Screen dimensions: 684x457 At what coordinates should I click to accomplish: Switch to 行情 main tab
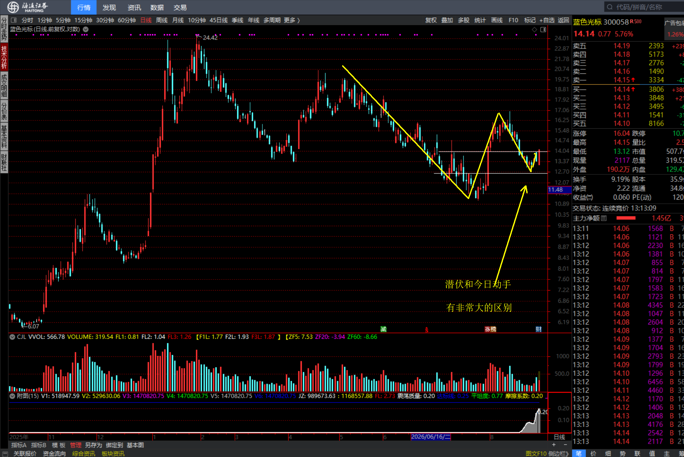pos(84,7)
